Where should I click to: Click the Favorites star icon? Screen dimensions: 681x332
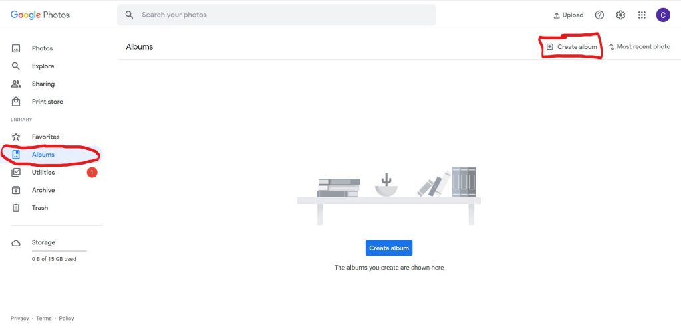click(16, 137)
